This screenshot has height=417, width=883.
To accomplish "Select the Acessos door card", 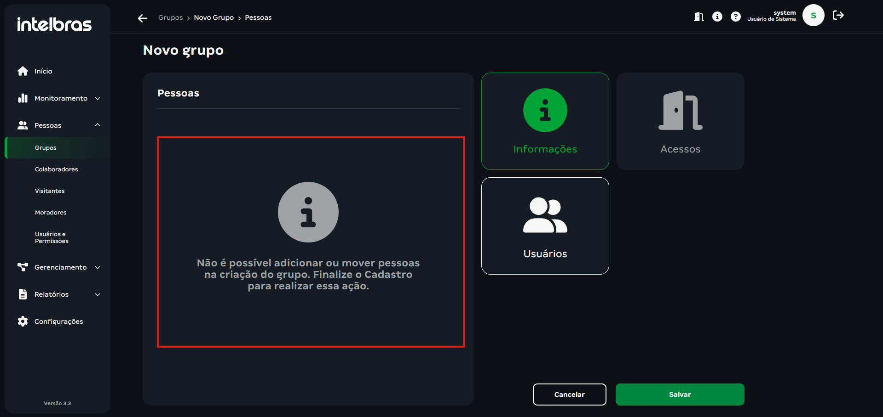I will coord(680,121).
